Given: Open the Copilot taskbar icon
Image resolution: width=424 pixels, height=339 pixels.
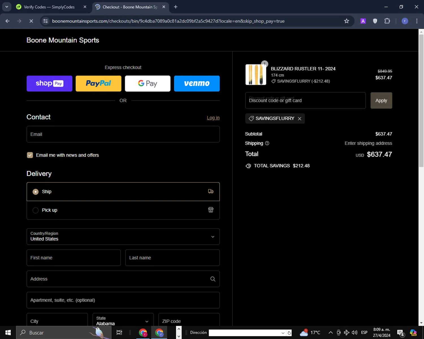Looking at the screenshot, I should coord(413,333).
